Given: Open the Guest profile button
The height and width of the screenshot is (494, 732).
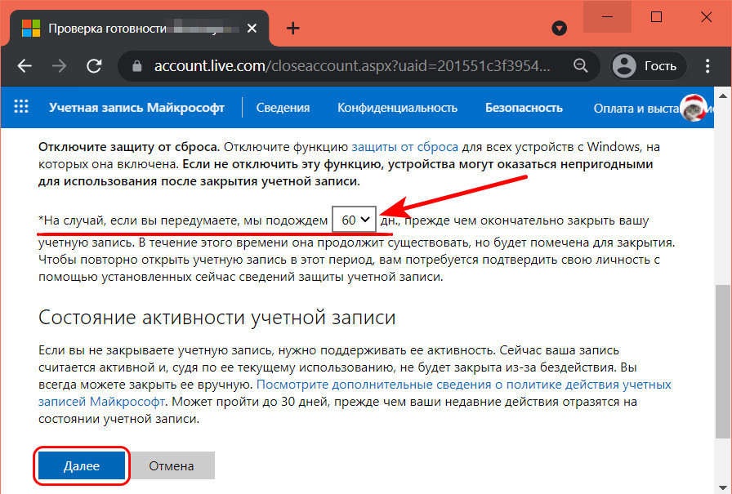Looking at the screenshot, I should point(649,66).
